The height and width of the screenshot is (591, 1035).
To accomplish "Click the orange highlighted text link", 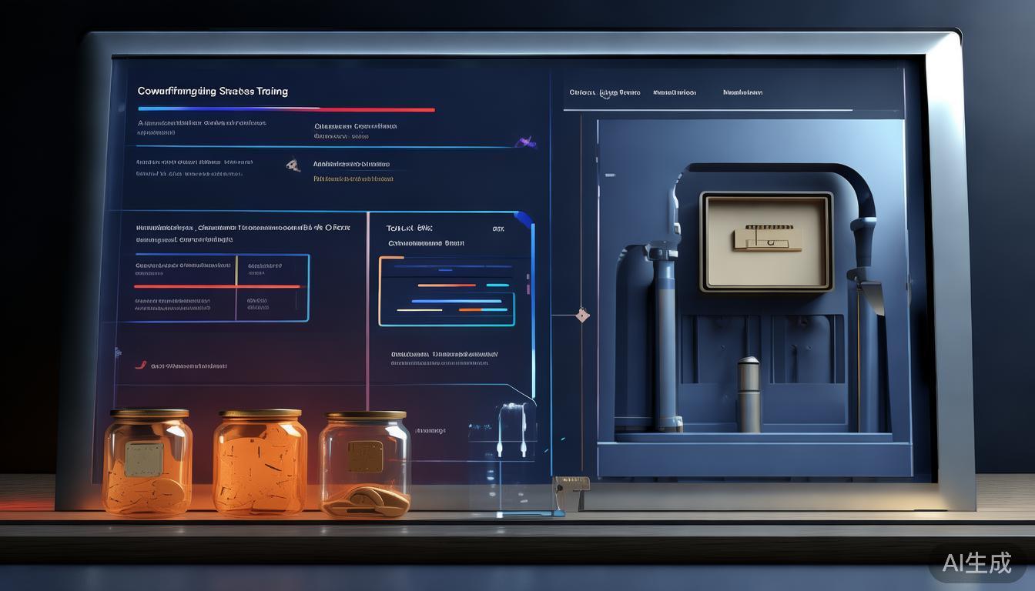I will tap(353, 179).
